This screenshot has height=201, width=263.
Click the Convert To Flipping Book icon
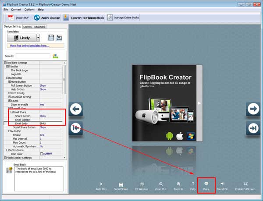click(x=66, y=18)
